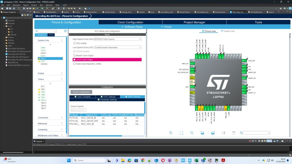The width and height of the screenshot is (292, 164).
Task: Click the Windows Start button
Action: click(69, 160)
